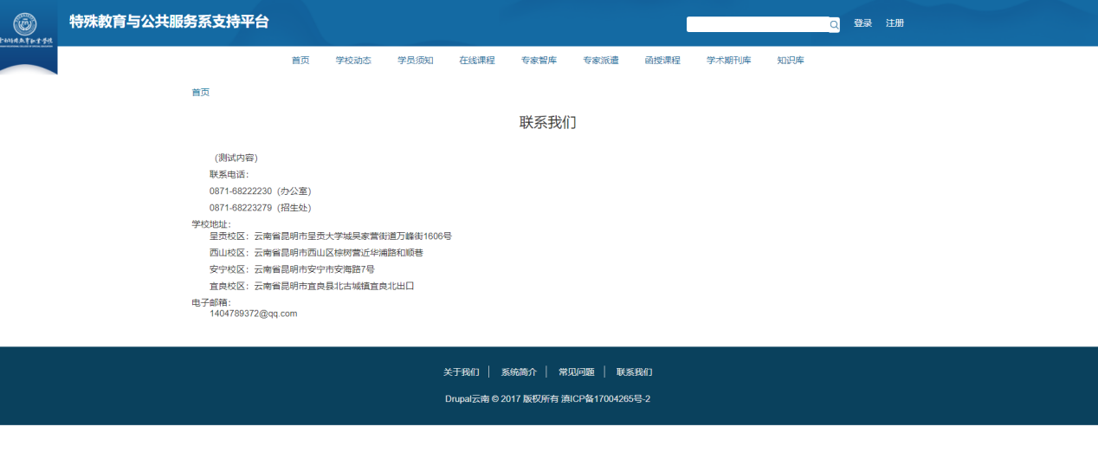The height and width of the screenshot is (472, 1098).
Task: Open 学术期刊库 in navigation
Action: 728,61
